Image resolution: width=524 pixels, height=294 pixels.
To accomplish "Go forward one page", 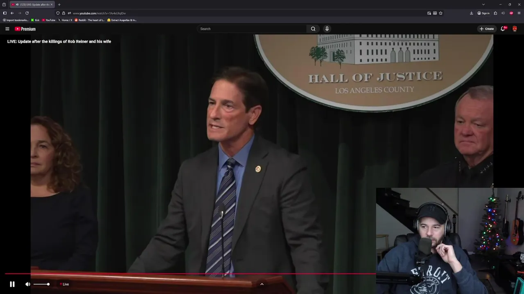I will (x=19, y=13).
